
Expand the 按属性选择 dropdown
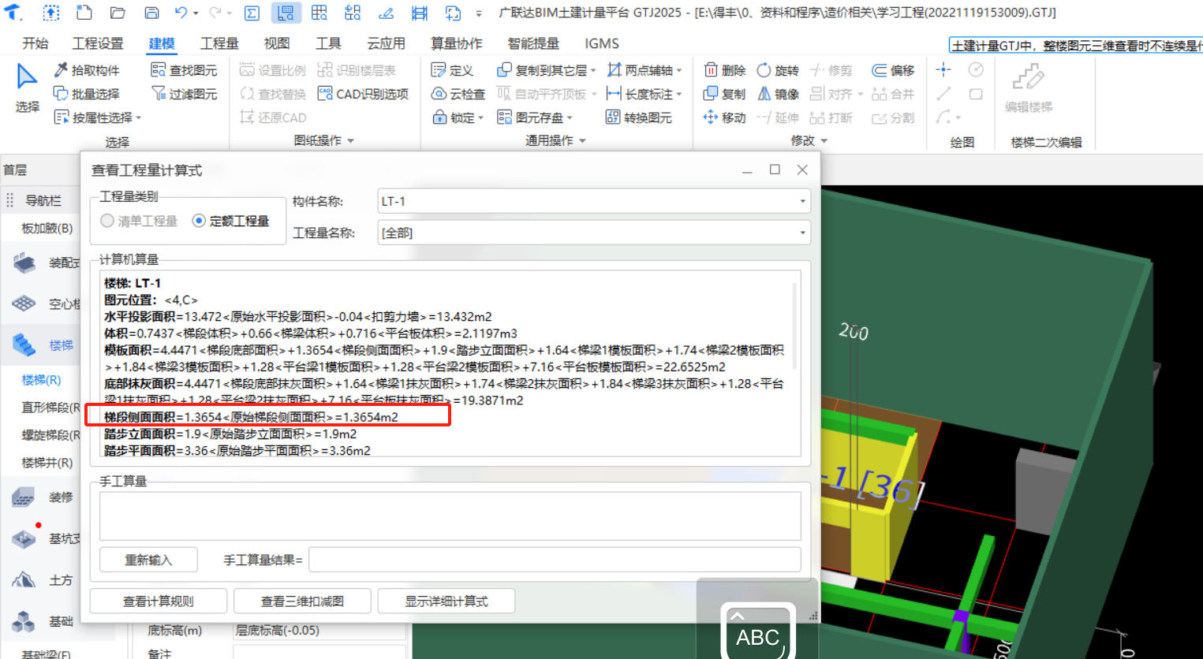pos(139,118)
